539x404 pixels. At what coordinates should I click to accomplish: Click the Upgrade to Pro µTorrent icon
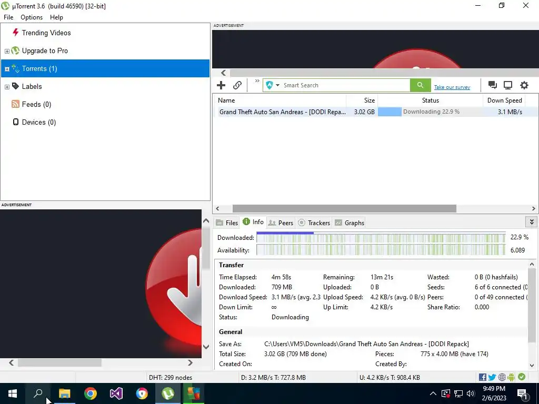coord(15,50)
